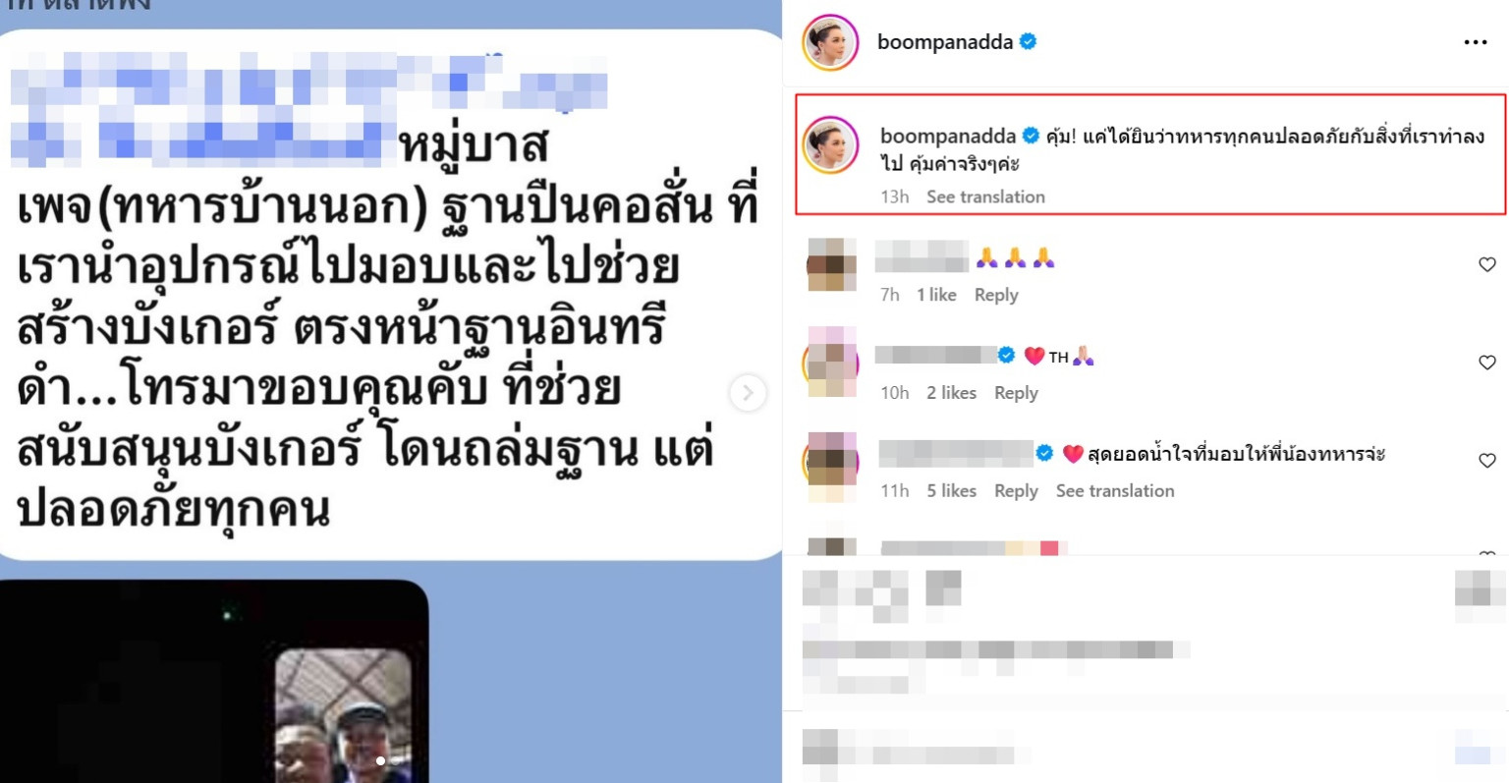
Task: View the 2 likes on comment
Action: (951, 393)
